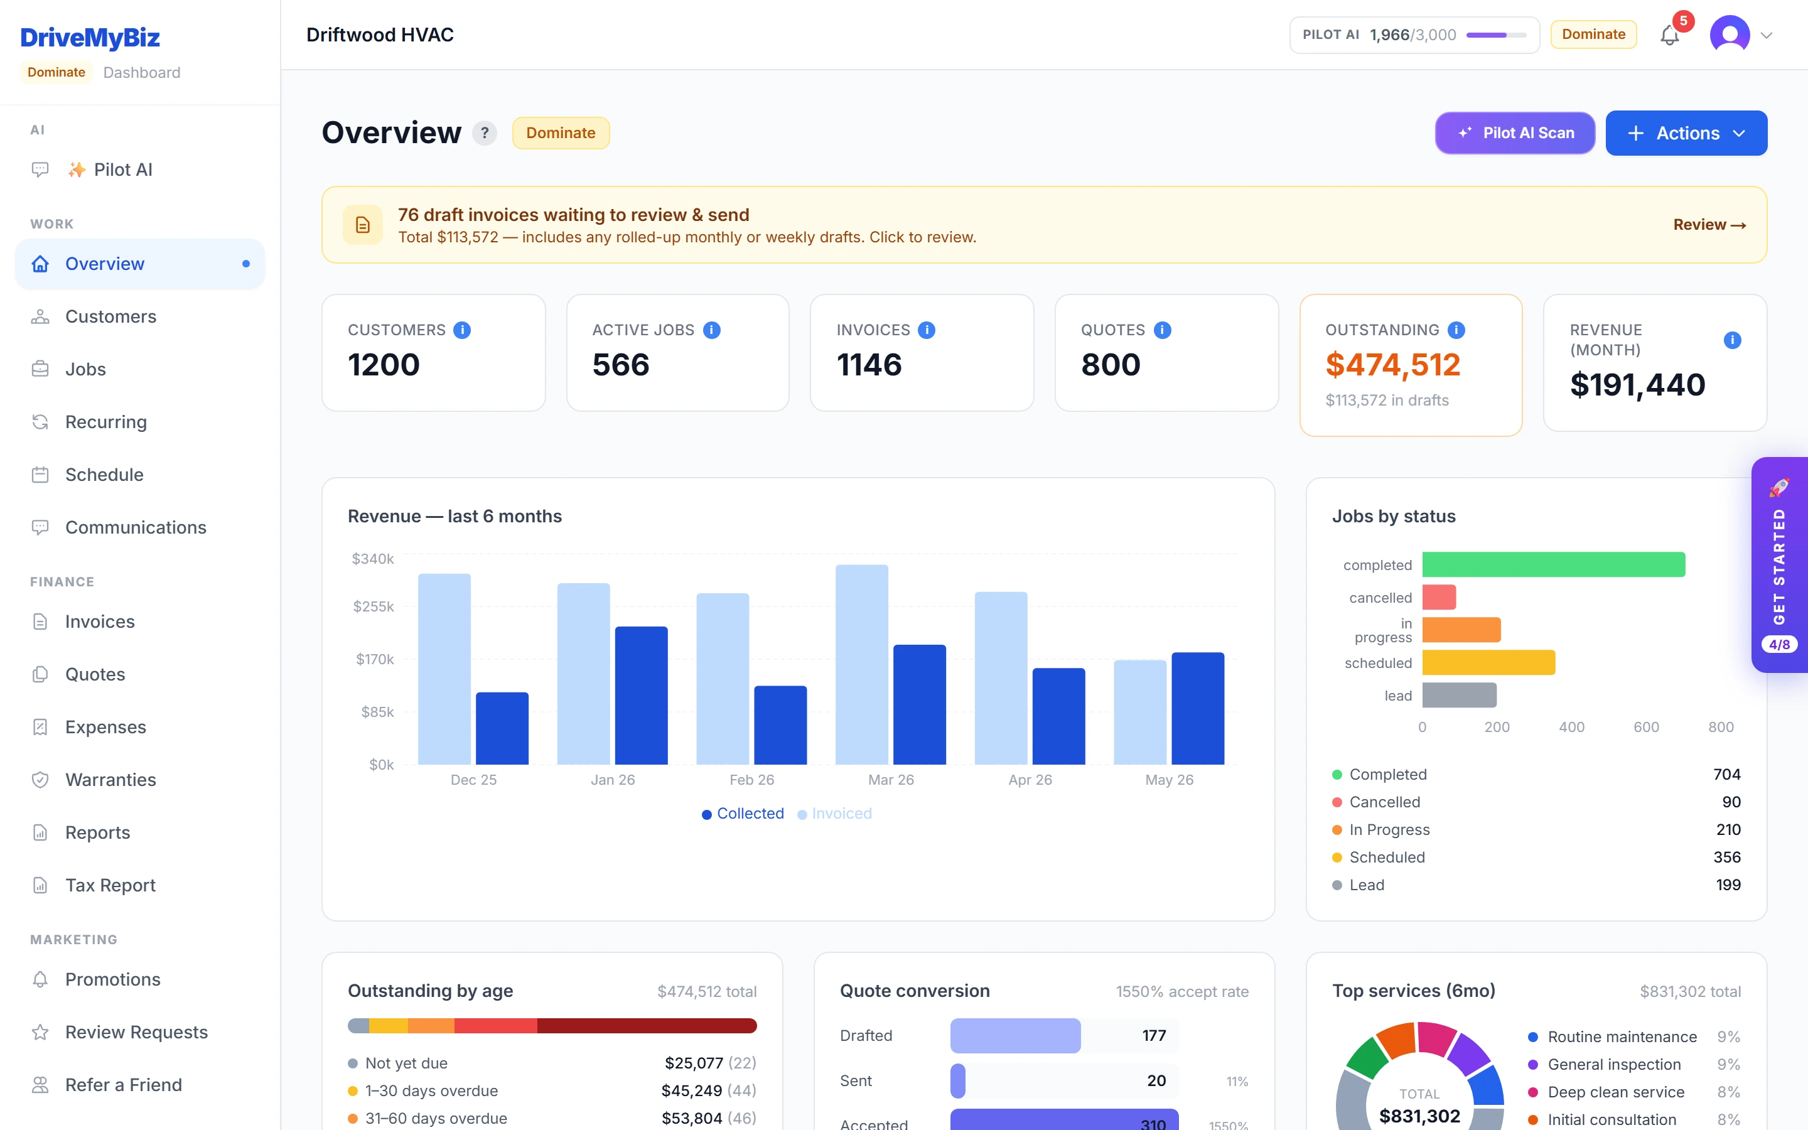Open the notifications bell
The height and width of the screenshot is (1130, 1808).
(x=1669, y=35)
